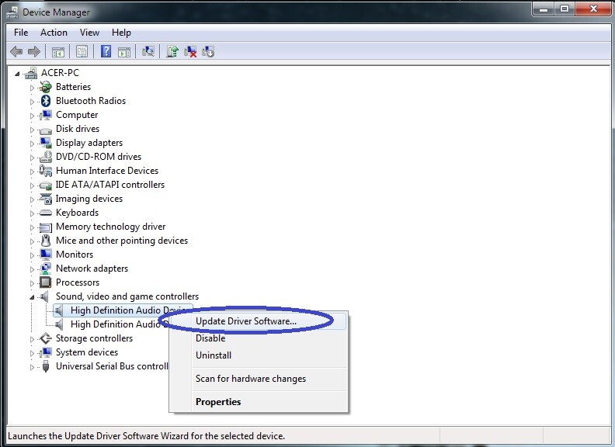The image size is (615, 447).
Task: Click the DVD/CD-ROM drives icon
Action: 46,157
